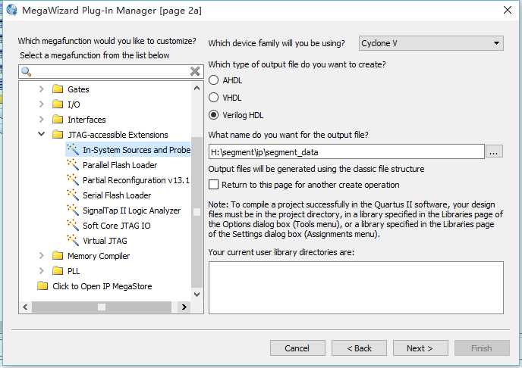This screenshot has width=522, height=368.
Task: Click the tree scroll left arrow
Action: point(25,307)
